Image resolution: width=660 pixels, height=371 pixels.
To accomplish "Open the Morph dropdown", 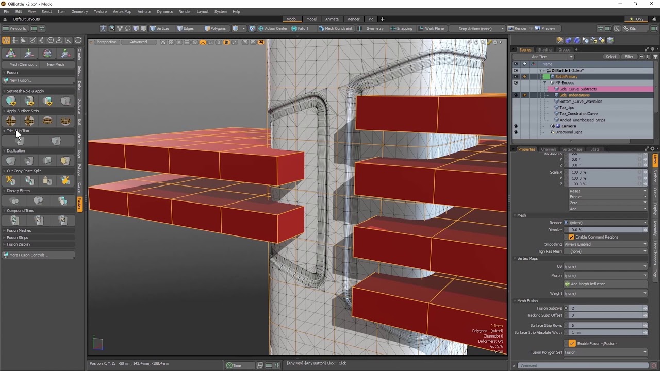I will tap(605, 276).
